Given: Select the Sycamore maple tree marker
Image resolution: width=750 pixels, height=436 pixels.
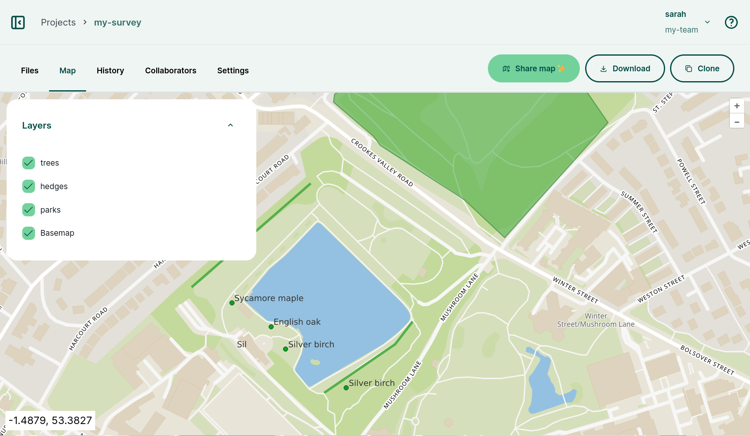Looking at the screenshot, I should click(x=232, y=303).
